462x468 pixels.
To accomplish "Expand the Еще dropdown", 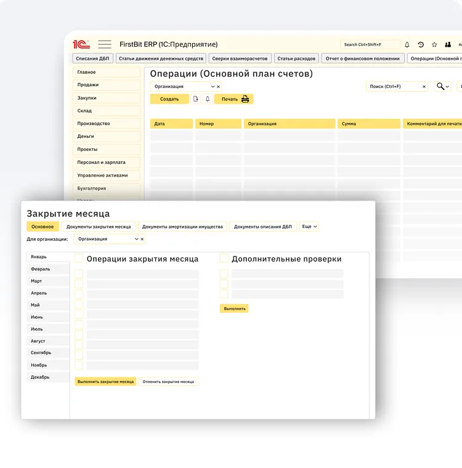I will 309,227.
